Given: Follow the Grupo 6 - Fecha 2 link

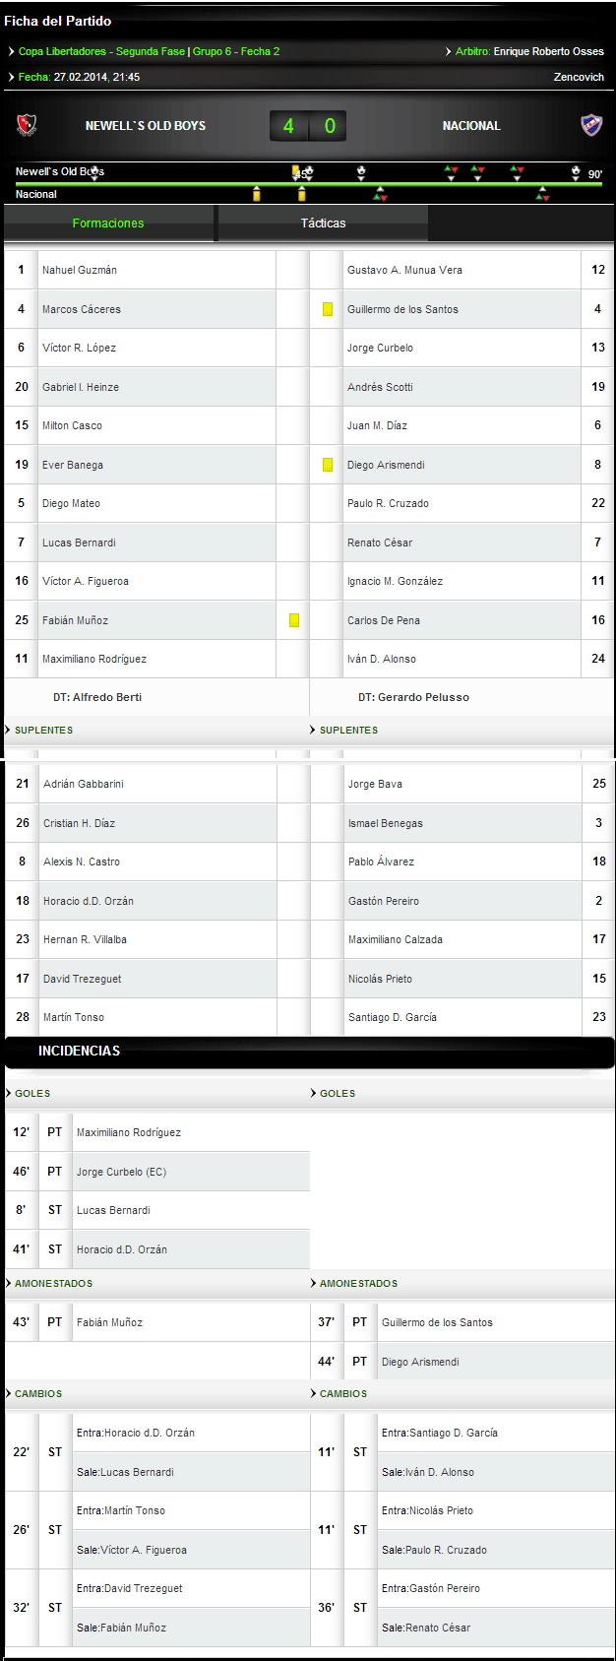Looking at the screenshot, I should point(236,51).
